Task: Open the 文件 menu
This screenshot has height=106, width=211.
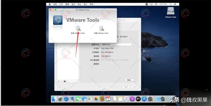Action: (61, 4)
